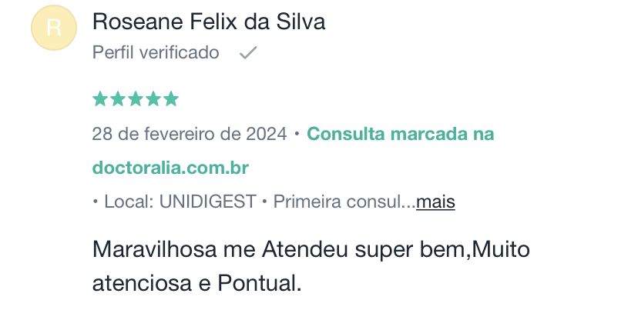This screenshot has height=320, width=638.
Task: Select reviewer name Roseane Felix da Silva
Action: [209, 22]
